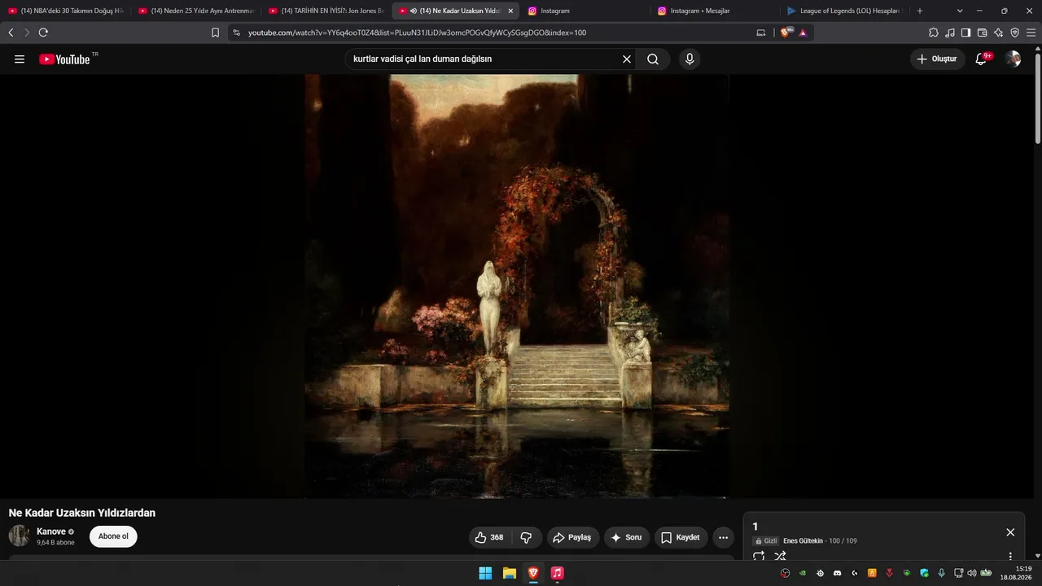The image size is (1042, 586).
Task: Open the Brave Wallet icon
Action: pos(983,33)
